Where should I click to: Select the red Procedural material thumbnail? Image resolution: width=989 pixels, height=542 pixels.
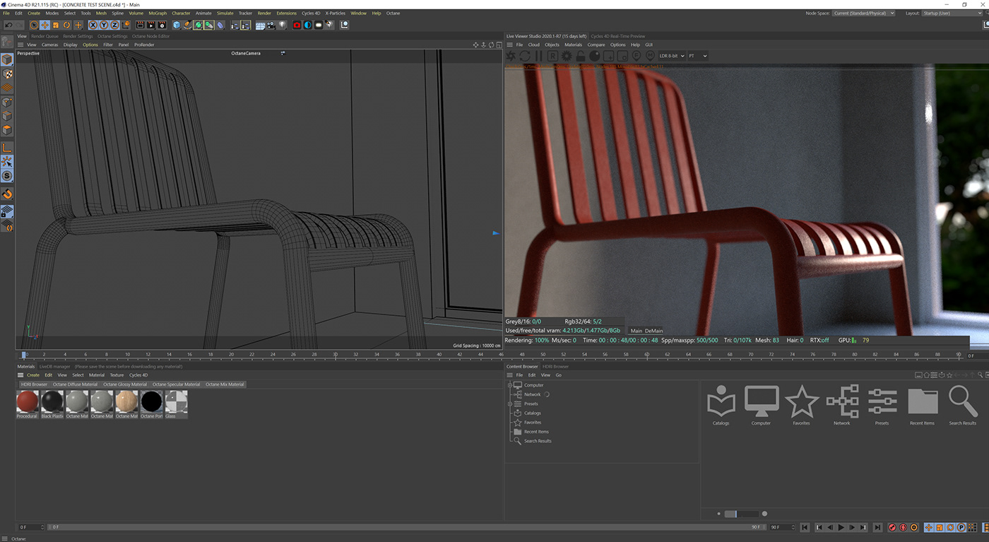[27, 402]
